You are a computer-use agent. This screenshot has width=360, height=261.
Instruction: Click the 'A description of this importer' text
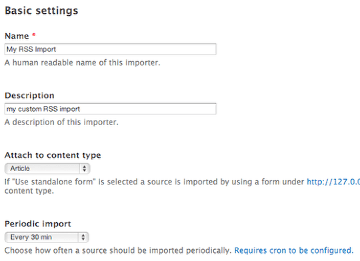pyautogui.click(x=61, y=122)
